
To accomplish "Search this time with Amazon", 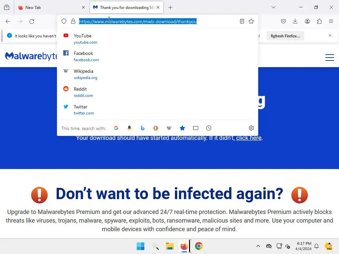I will click(x=129, y=128).
